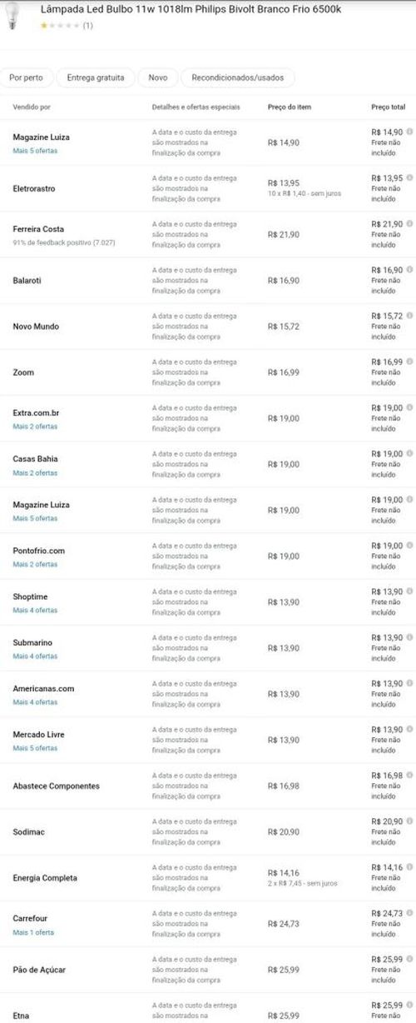
Task: Expand Mais 2 ofertas under Extra.com.br
Action: coord(35,427)
